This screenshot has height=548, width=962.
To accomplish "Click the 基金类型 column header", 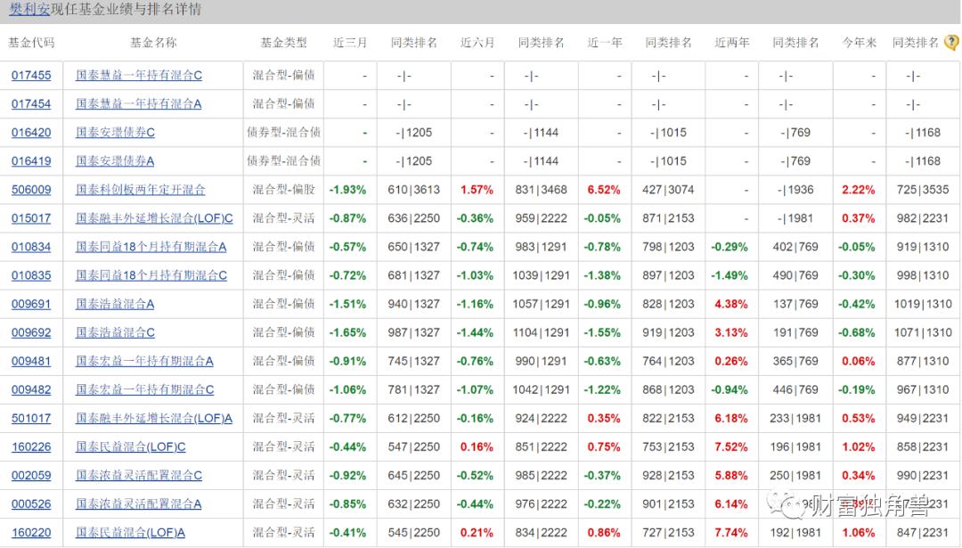I will click(x=279, y=41).
